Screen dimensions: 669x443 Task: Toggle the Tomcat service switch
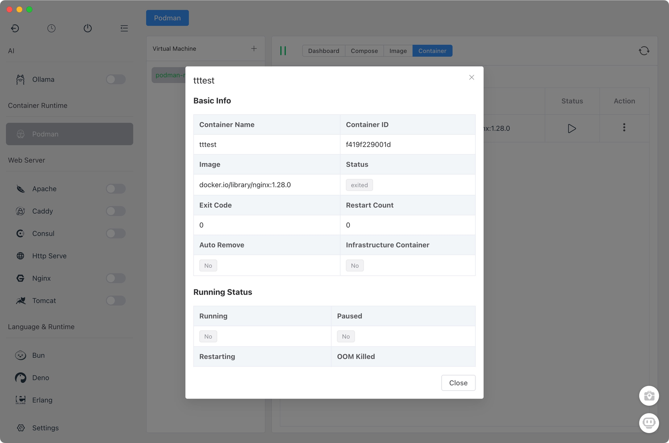[x=115, y=300]
